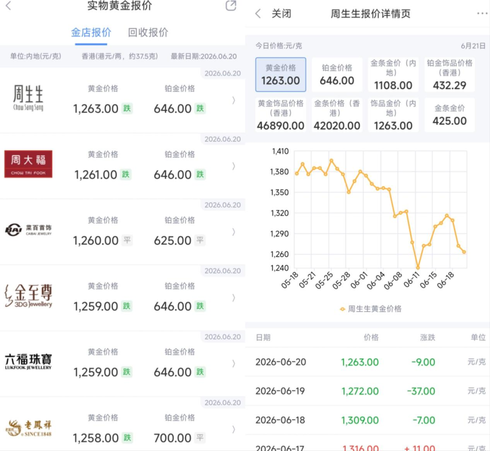Tap 跌 badge beside 周生生 gold 1,263.00
This screenshot has width=490, height=451.
(127, 109)
